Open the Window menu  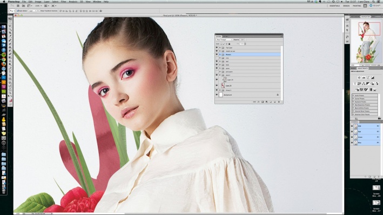point(97,2)
